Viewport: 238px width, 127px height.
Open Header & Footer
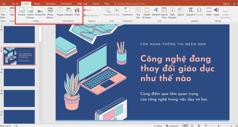tap(147, 13)
